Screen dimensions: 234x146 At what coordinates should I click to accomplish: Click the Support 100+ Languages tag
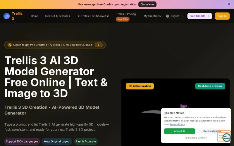tap(22, 141)
